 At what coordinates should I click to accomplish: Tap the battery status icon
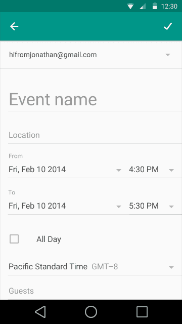pos(155,6)
